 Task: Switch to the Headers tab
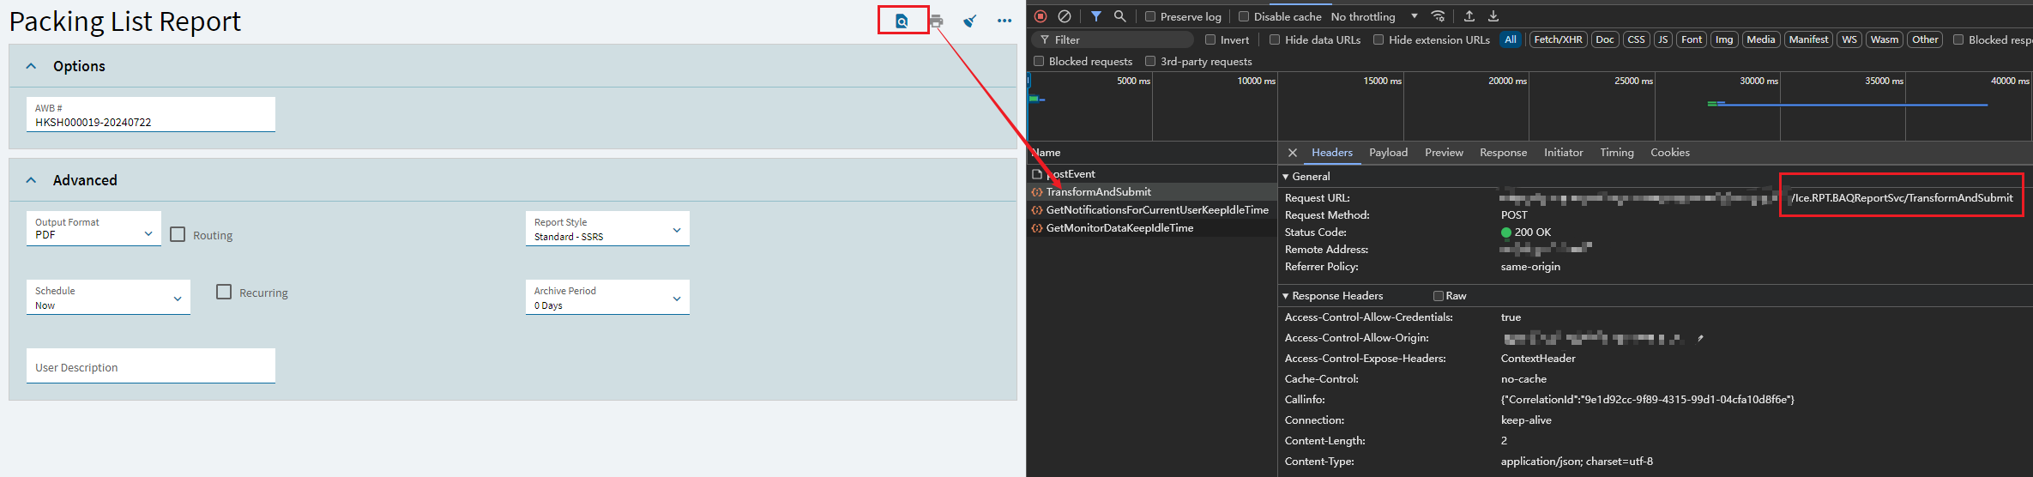(x=1332, y=153)
